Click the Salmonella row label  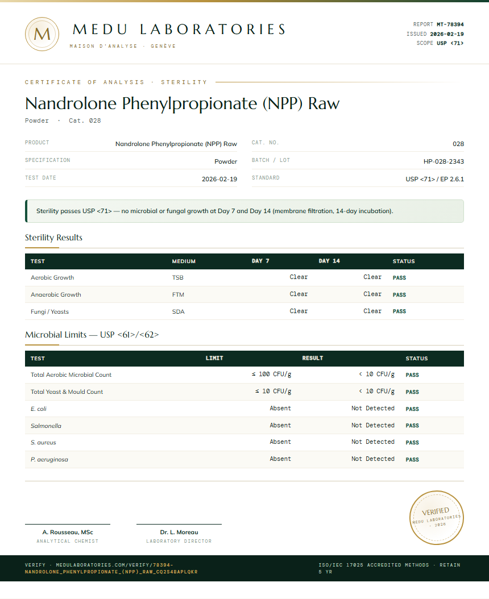pos(46,426)
